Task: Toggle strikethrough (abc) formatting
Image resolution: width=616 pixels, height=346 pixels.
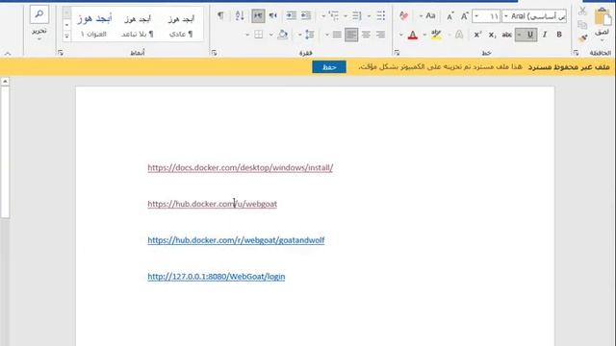Action: coord(507,35)
